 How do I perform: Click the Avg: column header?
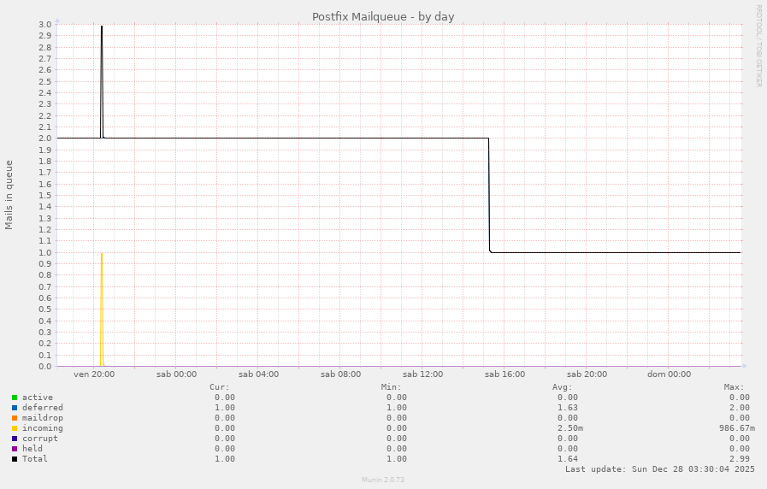563,387
